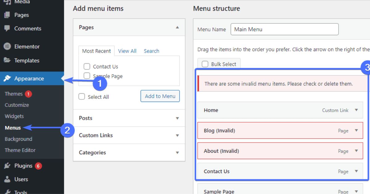Open the Theme Editor submenu link
The width and height of the screenshot is (370, 194).
pos(20,150)
